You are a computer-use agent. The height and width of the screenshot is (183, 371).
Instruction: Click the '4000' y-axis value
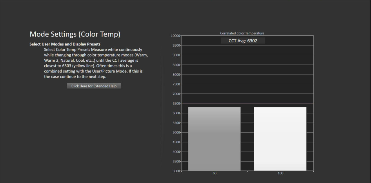(x=176, y=152)
